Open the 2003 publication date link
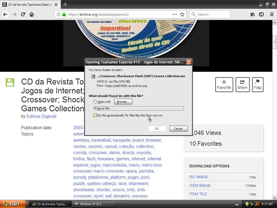Image resolution: width=277 pixels, height=208 pixels. pyautogui.click(x=78, y=128)
